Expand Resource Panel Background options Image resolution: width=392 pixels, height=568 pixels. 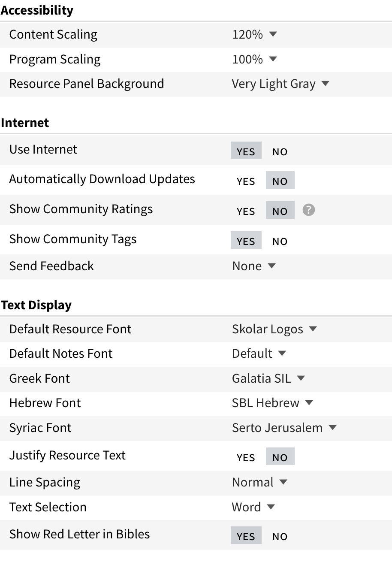[280, 84]
